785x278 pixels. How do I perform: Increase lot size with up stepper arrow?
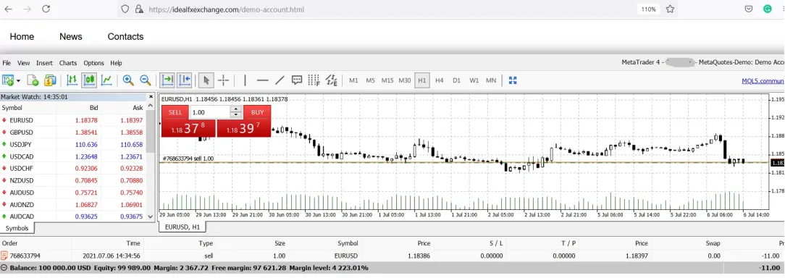236,109
